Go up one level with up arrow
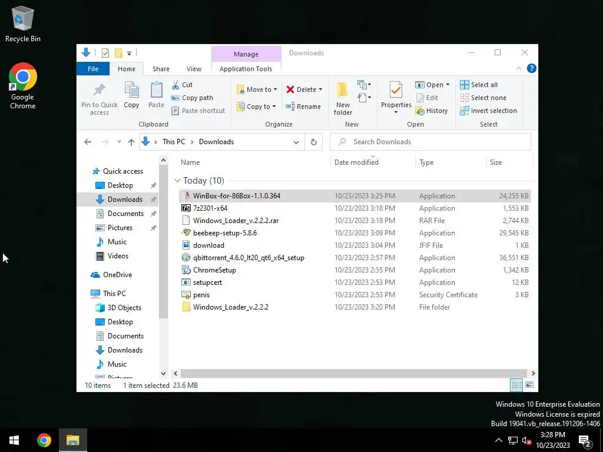603x452 pixels. (131, 142)
